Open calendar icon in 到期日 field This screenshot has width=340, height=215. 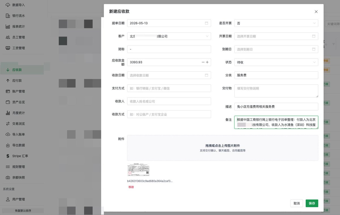(x=314, y=49)
